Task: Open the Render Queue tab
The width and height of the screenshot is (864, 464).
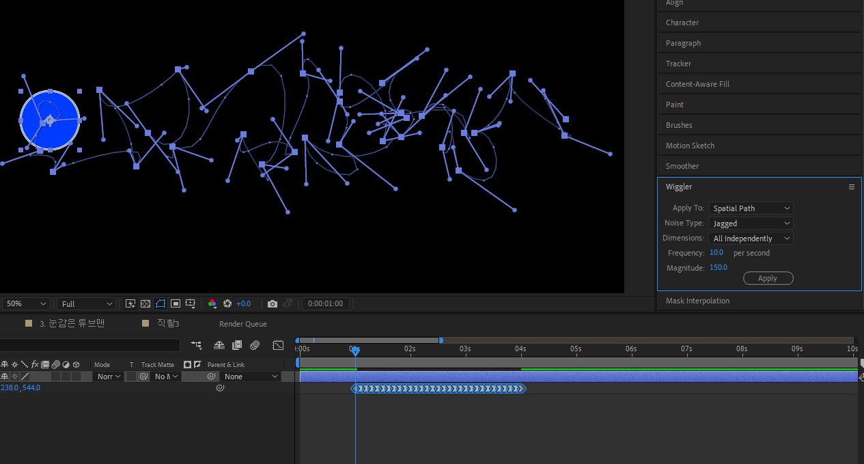Action: tap(243, 324)
